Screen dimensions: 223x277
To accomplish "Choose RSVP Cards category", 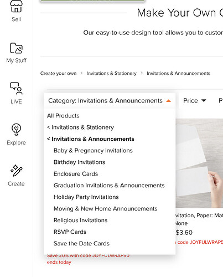I will pyautogui.click(x=70, y=232).
